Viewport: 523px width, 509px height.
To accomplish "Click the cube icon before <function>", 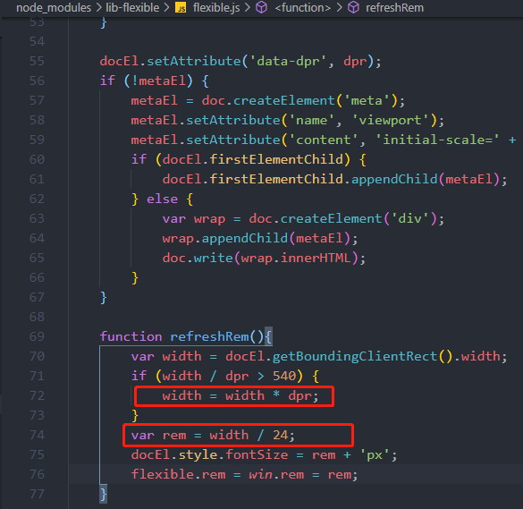I will click(261, 7).
